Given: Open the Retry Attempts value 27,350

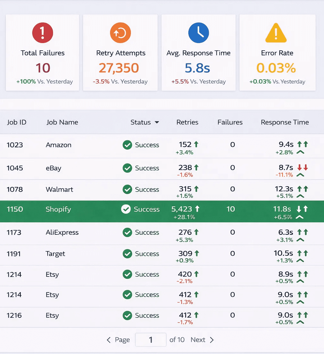Looking at the screenshot, I should click(119, 68).
